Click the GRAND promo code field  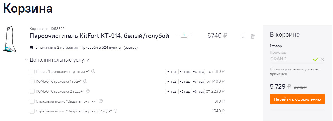click(290, 59)
